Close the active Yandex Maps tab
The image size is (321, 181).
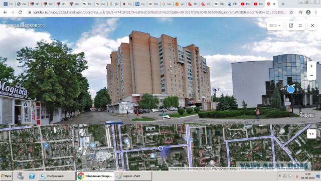pos(274,4)
